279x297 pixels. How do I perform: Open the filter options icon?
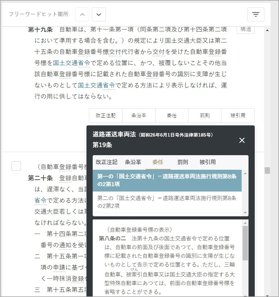point(256,14)
